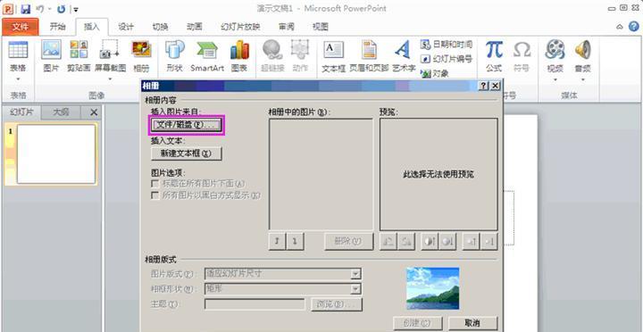Screen dimensions: 643x332
Task: Toggle 所有图片以黑白方式显示 checkbox
Action: click(x=155, y=195)
